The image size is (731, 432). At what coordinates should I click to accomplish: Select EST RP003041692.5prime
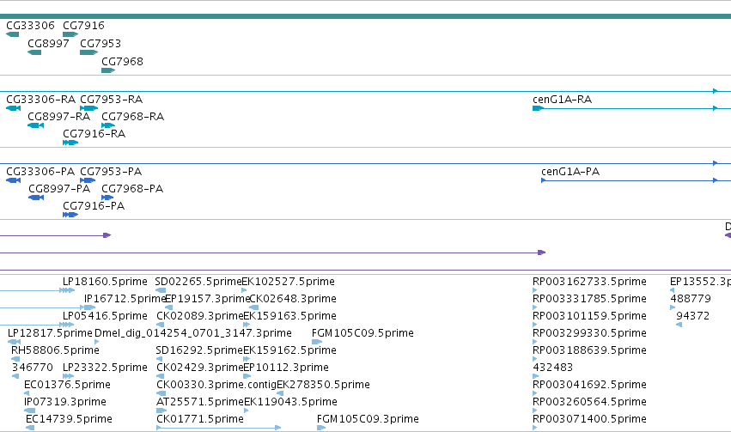point(589,385)
